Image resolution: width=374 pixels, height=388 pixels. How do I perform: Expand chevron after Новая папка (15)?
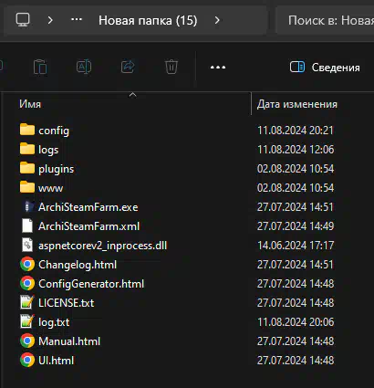(x=217, y=20)
